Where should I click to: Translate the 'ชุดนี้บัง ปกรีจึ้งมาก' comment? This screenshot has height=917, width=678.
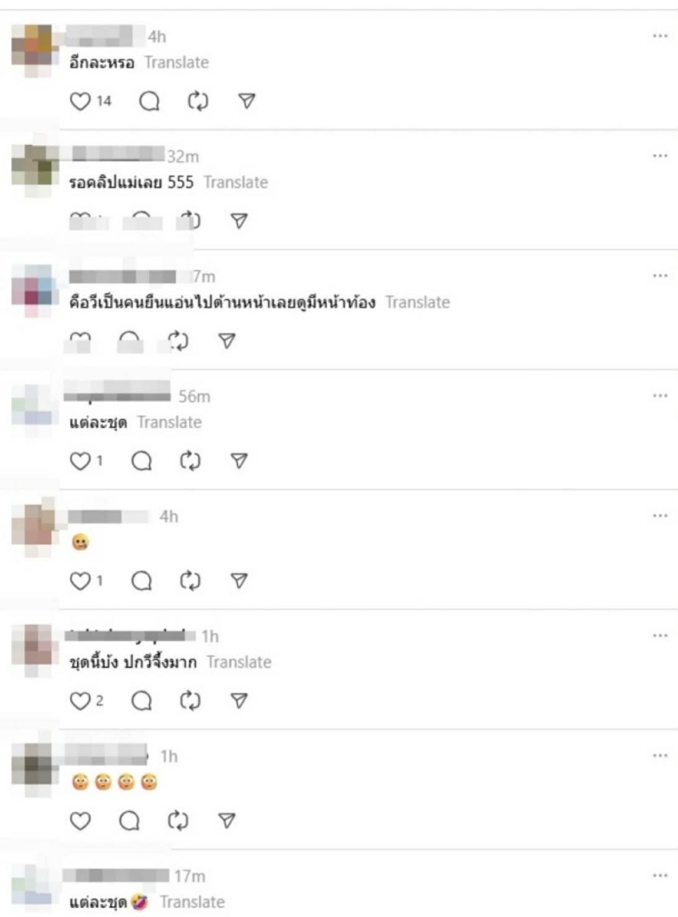[x=239, y=662]
